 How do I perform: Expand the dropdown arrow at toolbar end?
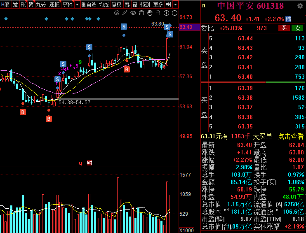point(176,4)
